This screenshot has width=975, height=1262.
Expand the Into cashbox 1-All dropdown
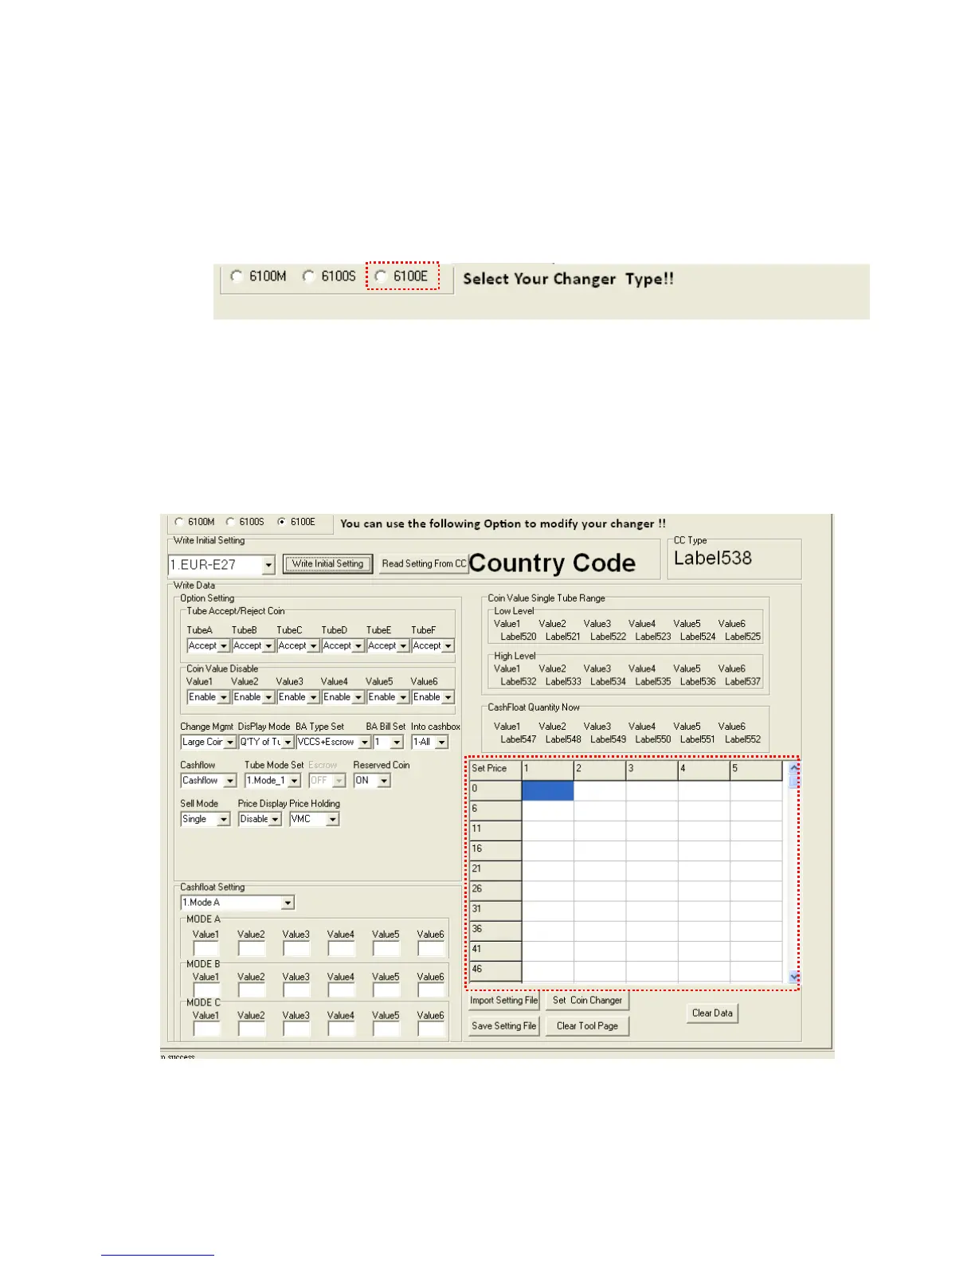(x=441, y=742)
